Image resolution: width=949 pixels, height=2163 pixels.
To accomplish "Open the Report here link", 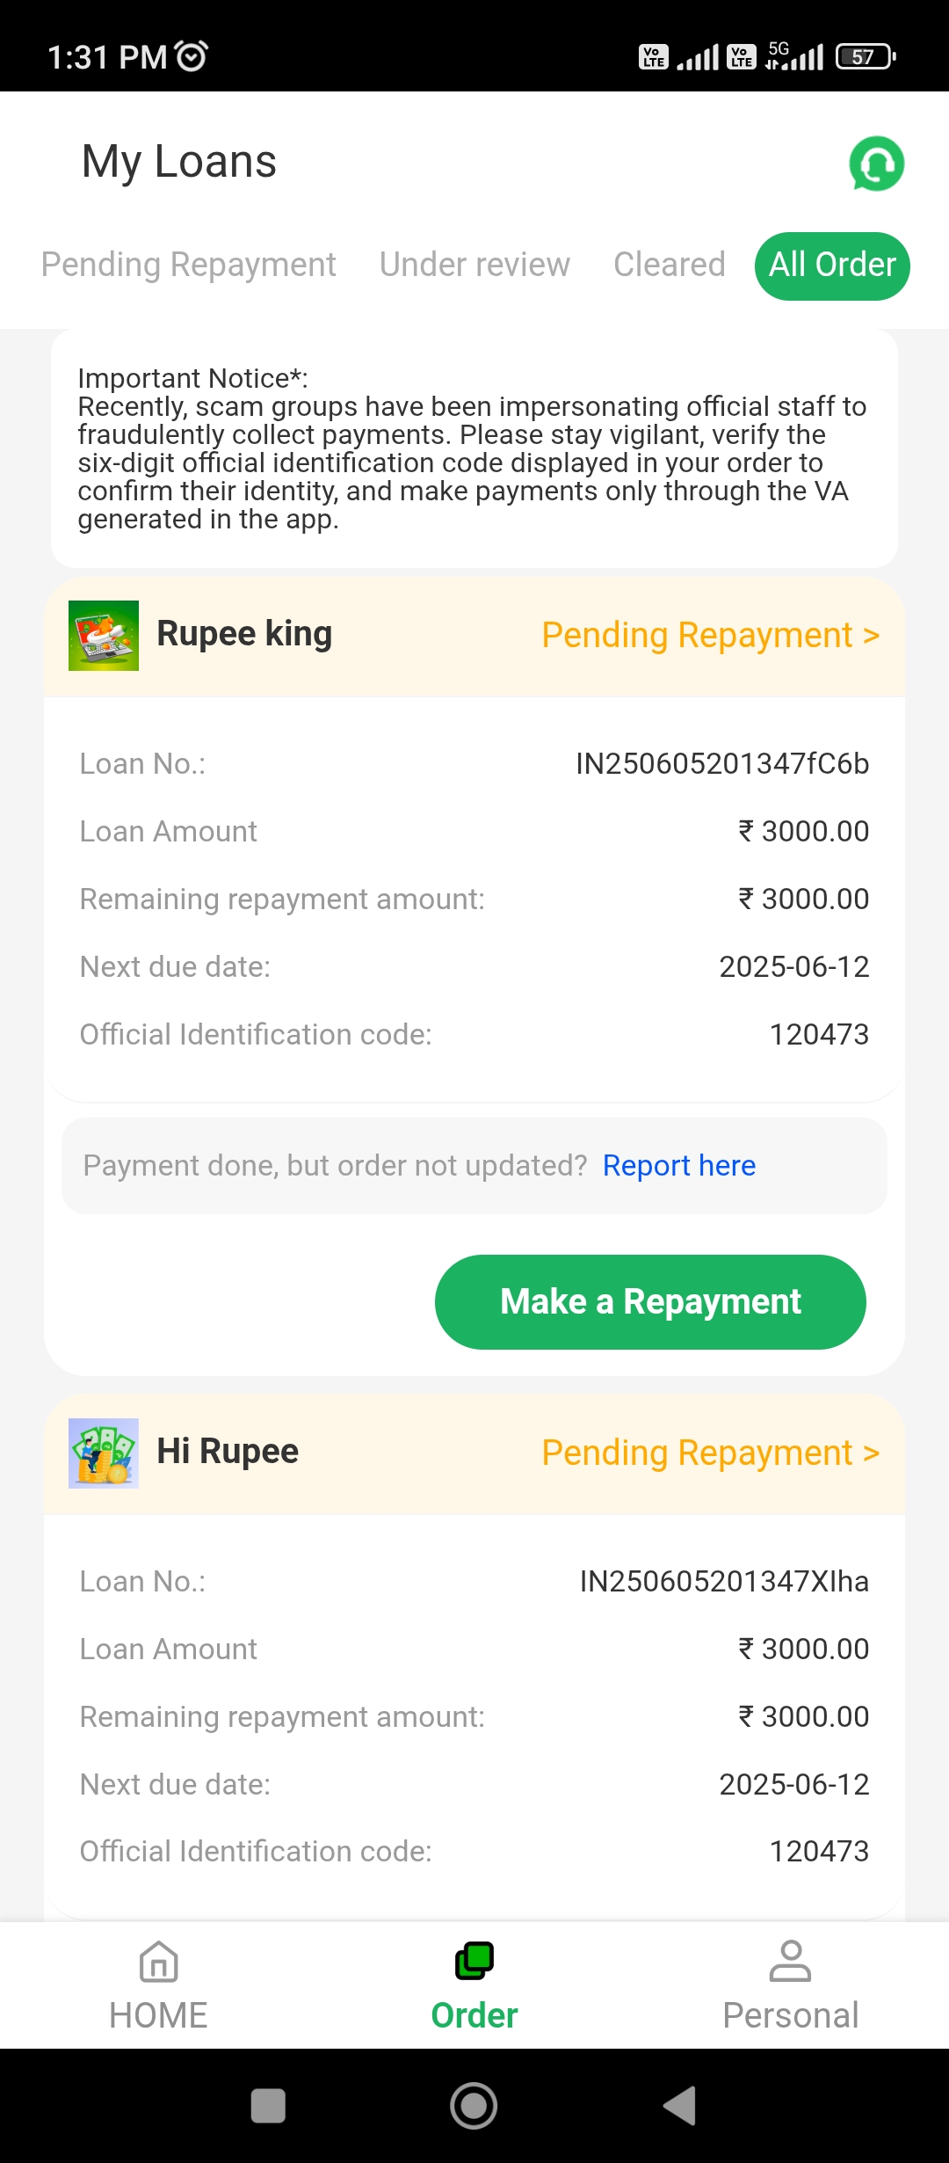I will pos(678,1165).
